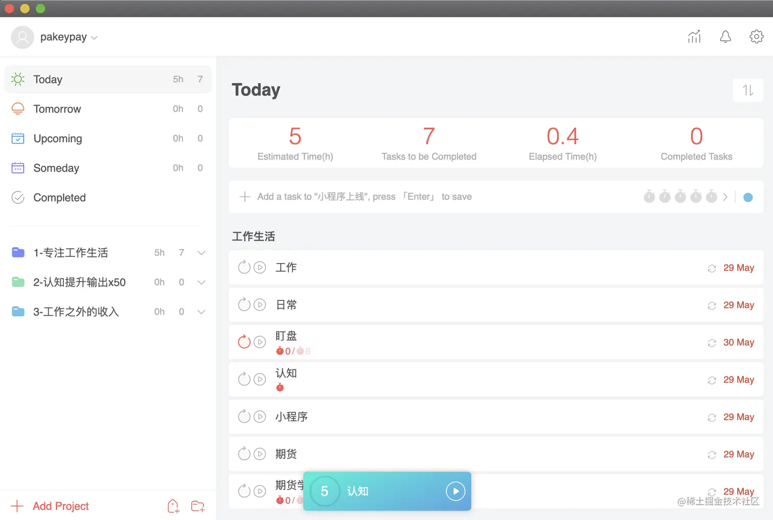Screen dimensions: 773x520
Task: Expand the 2-认知提升输出x50 project chevron
Action: tap(201, 282)
